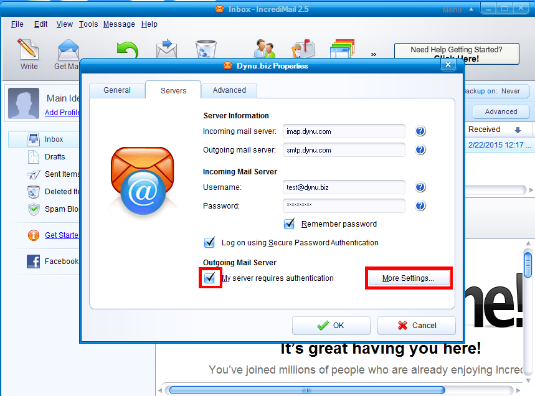Click the Write new message icon
Viewport: 535px width, 396px height.
point(28,49)
